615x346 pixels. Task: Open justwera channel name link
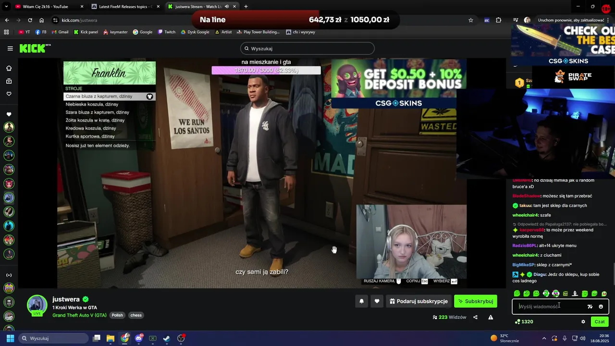[66, 299]
